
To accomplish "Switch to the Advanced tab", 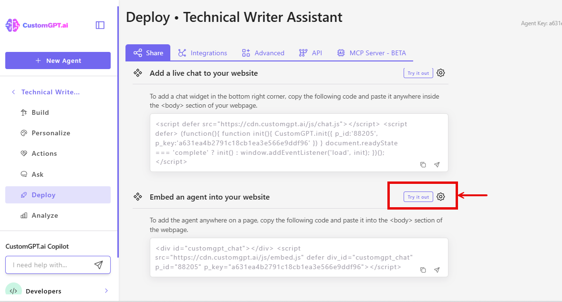I will tap(263, 53).
